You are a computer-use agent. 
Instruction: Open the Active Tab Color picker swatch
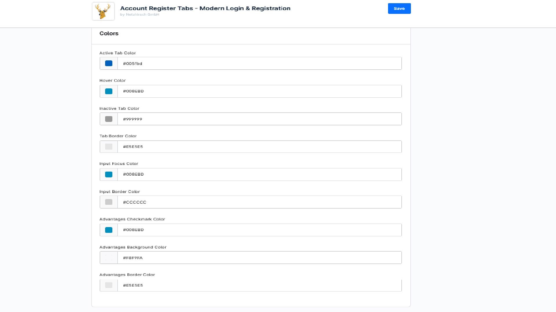pyautogui.click(x=109, y=63)
